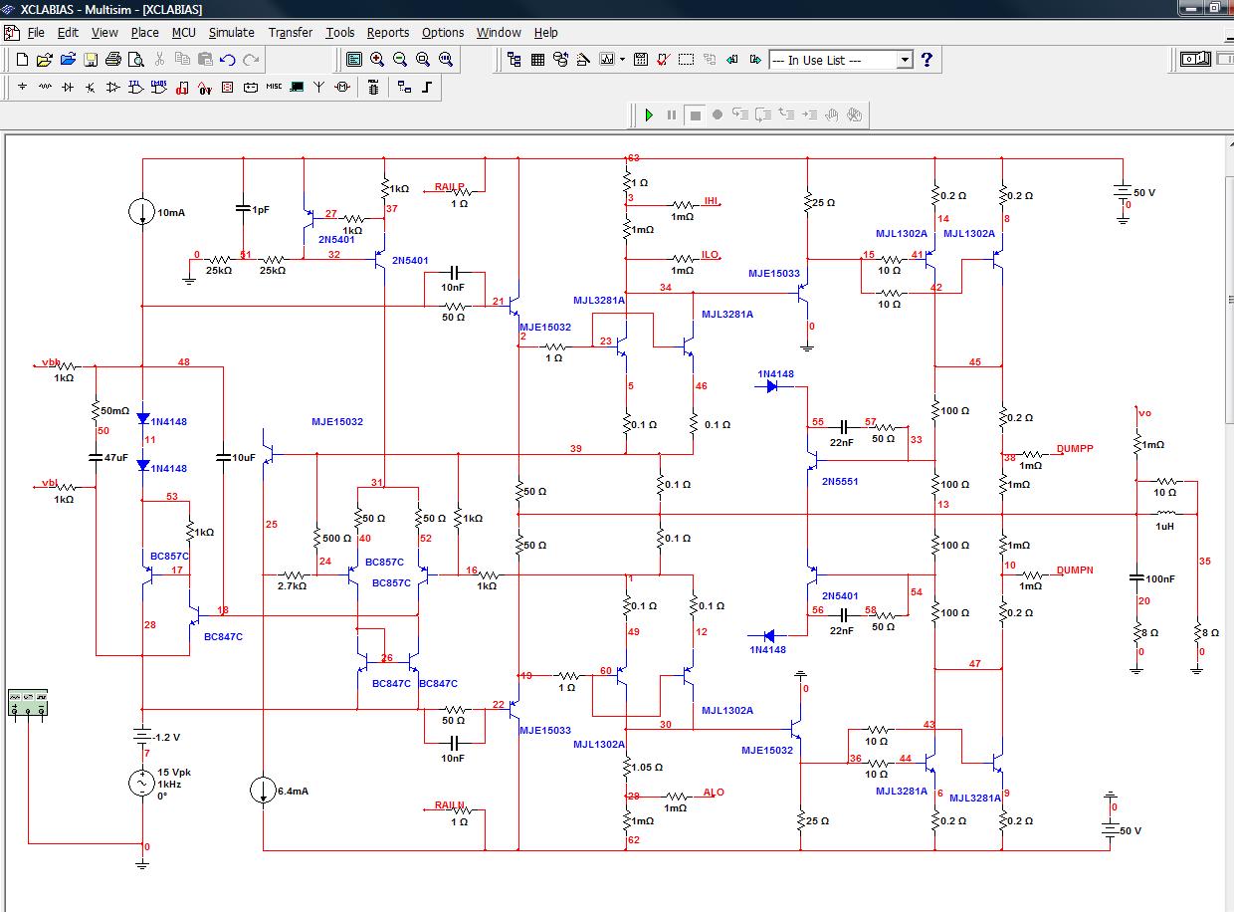The image size is (1234, 912).
Task: Open the Options menu
Action: pos(443,33)
